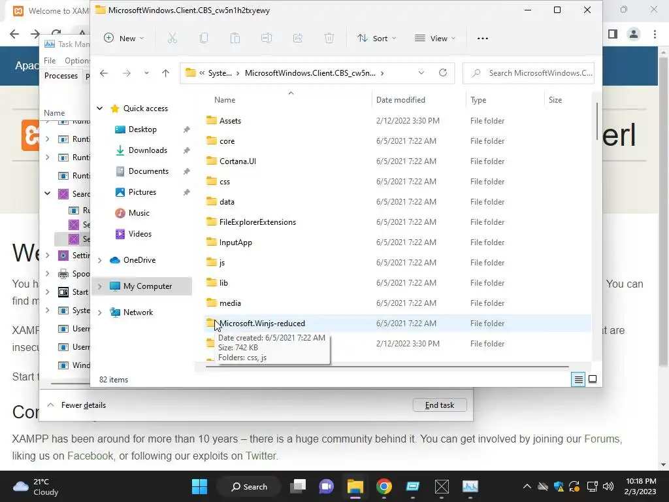This screenshot has height=502, width=669.
Task: Open Facebook link on XAMPP page
Action: coord(90,456)
